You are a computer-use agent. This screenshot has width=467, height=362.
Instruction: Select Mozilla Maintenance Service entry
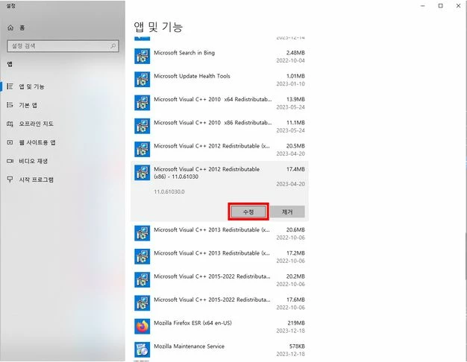219,349
